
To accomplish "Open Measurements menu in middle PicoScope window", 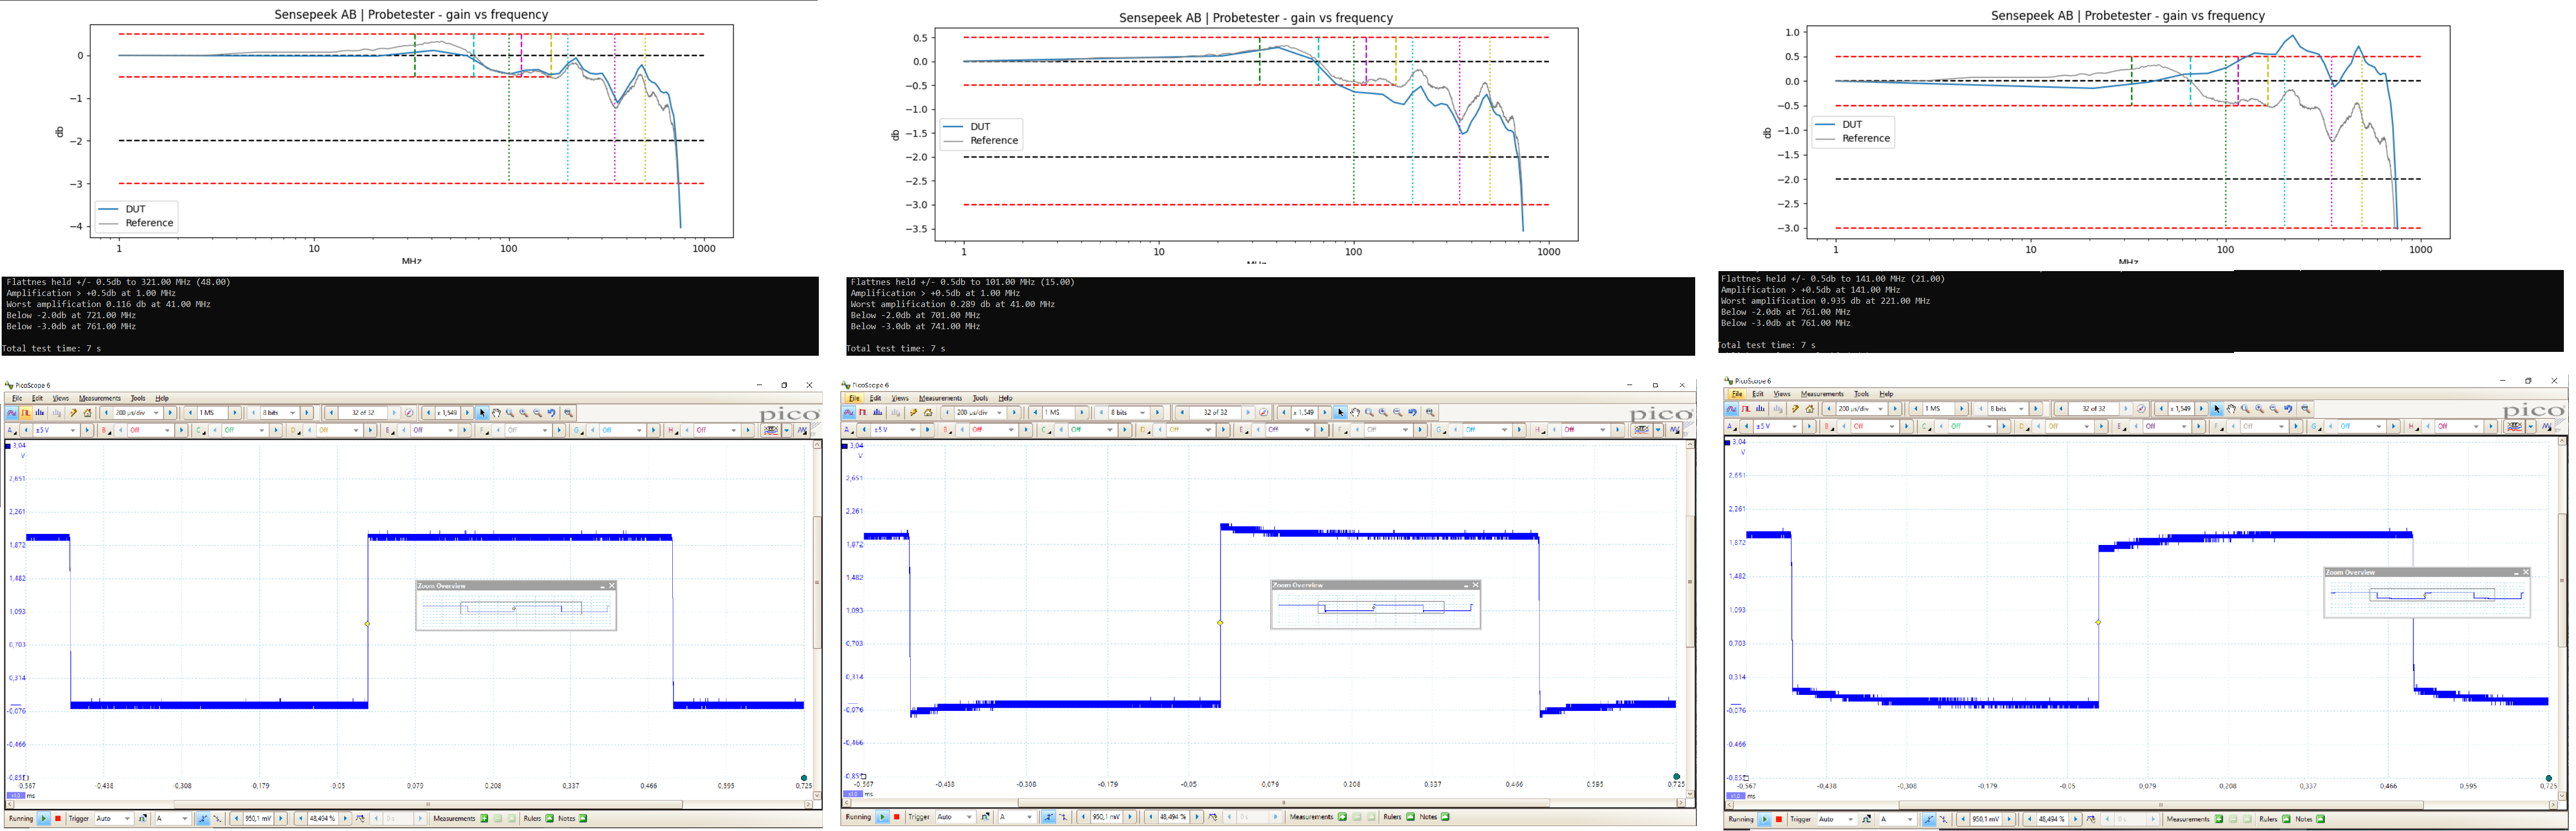I will [x=940, y=398].
